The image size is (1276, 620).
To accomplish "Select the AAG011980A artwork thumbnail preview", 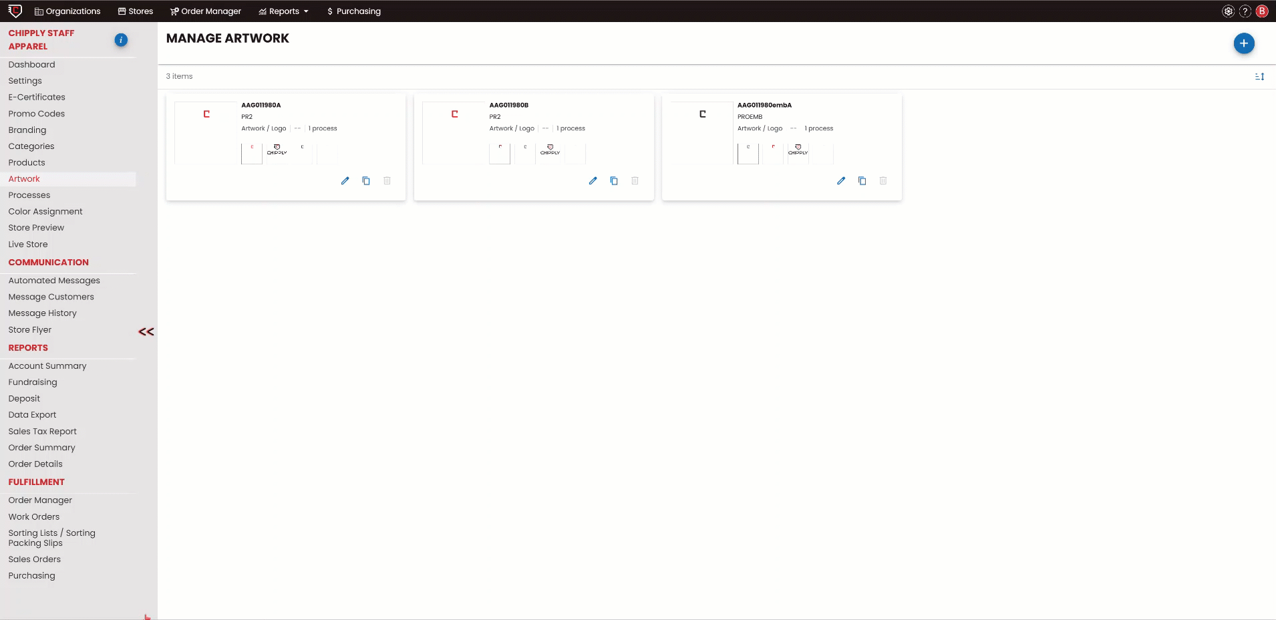I will tap(206, 132).
